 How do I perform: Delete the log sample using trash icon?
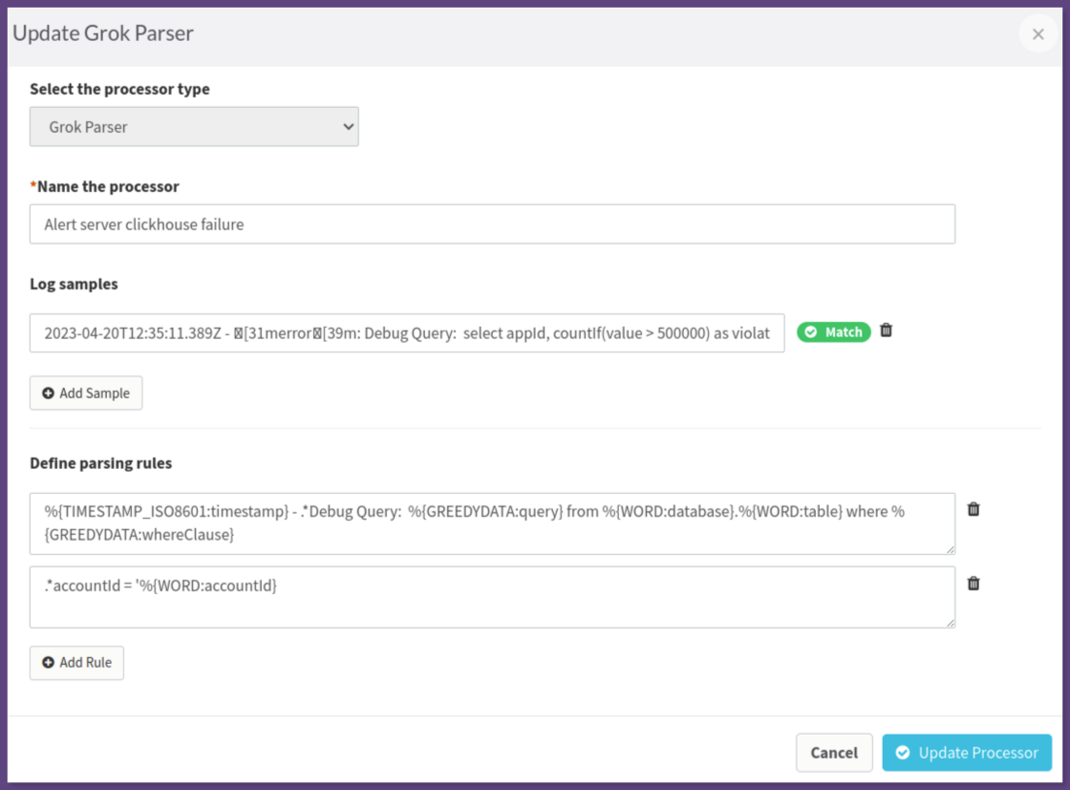(x=886, y=330)
